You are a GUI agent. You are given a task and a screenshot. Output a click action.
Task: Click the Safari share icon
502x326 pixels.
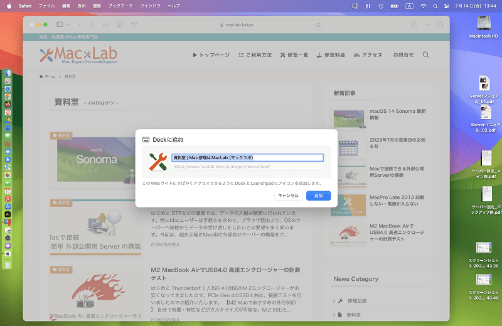[415, 24]
